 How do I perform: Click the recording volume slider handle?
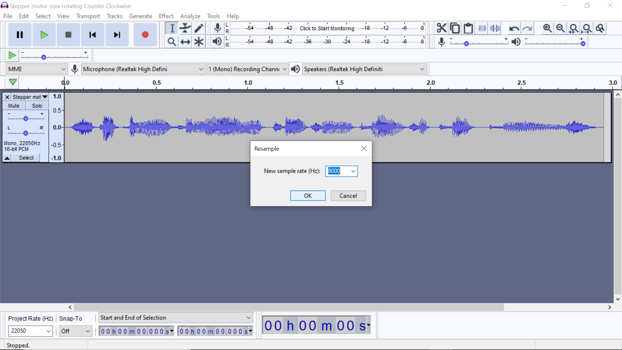click(x=466, y=44)
